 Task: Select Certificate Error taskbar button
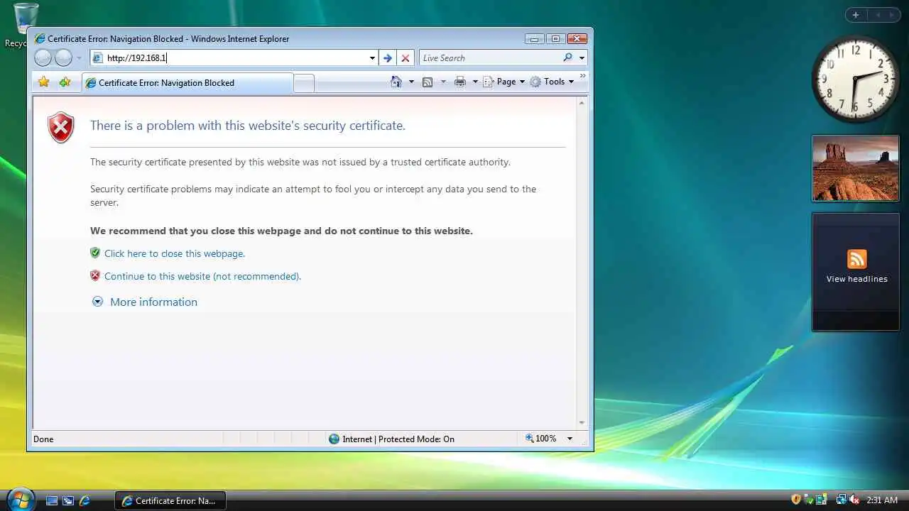click(170, 500)
